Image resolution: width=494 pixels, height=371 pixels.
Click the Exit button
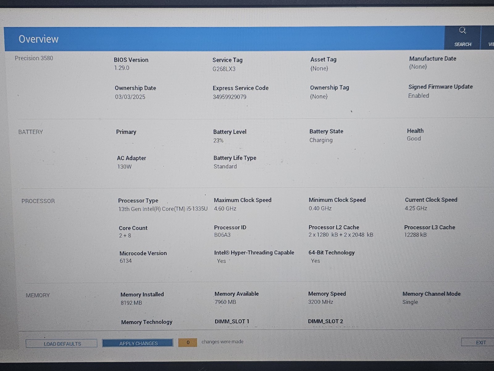click(x=479, y=342)
